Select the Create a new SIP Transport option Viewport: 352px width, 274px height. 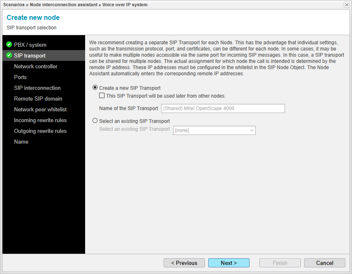95,88
